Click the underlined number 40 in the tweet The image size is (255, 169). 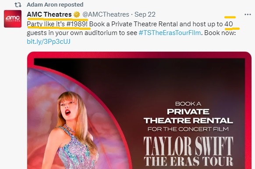click(x=229, y=24)
